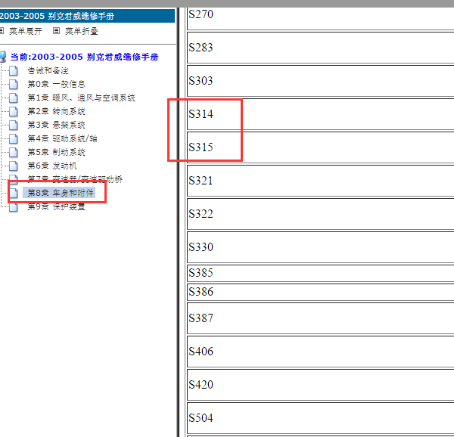Image resolution: width=454 pixels, height=437 pixels.
Task: Click page icon next to 第8章 车身和附件
Action: pyautogui.click(x=14, y=193)
